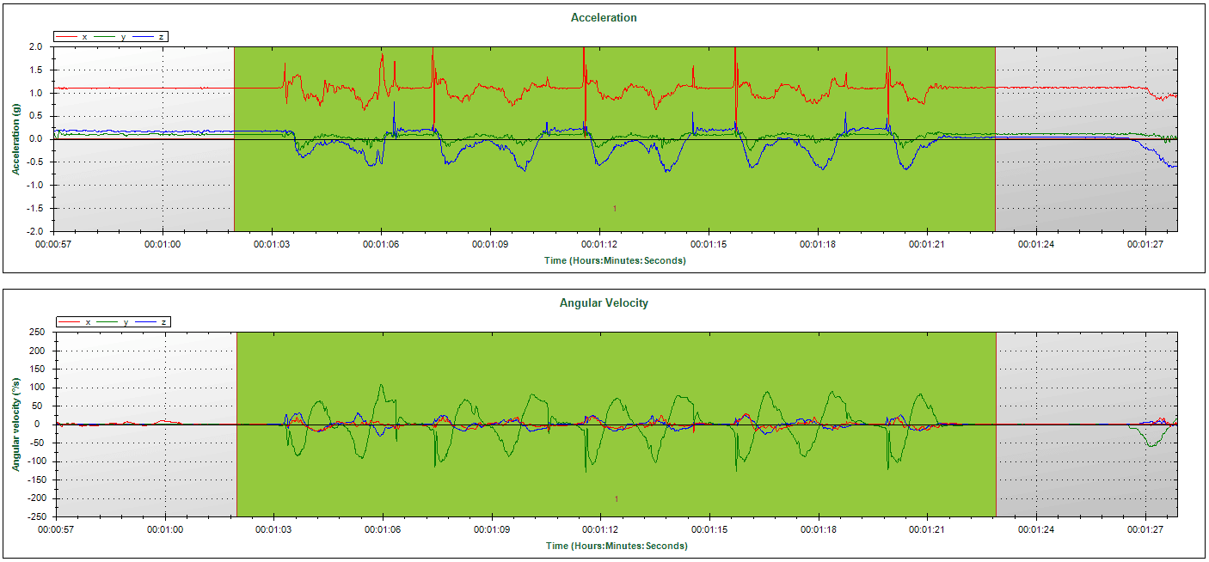
Task: Select the y legend entry in Angular Velocity chart
Action: (x=117, y=322)
